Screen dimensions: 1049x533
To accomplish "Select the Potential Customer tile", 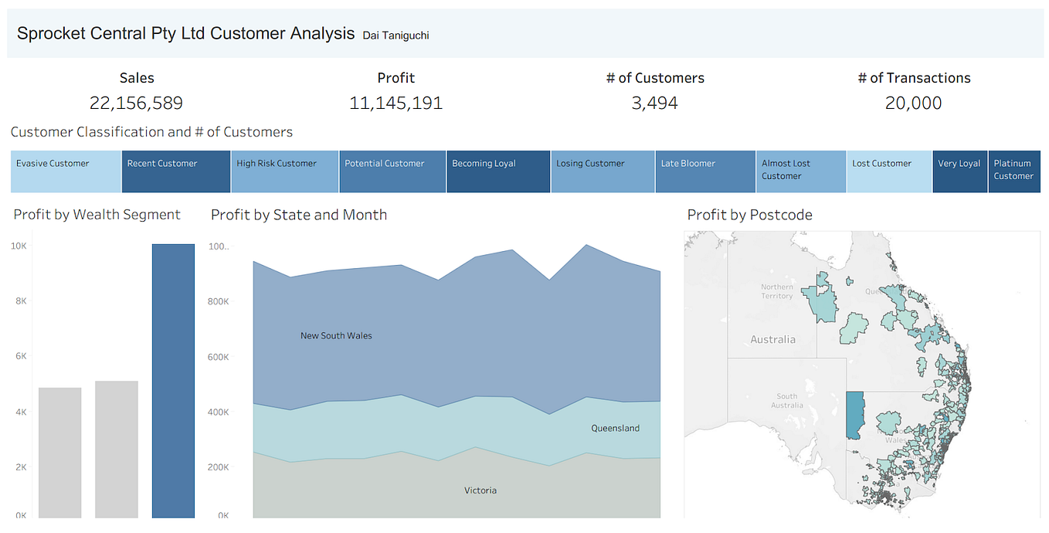I will tap(392, 171).
